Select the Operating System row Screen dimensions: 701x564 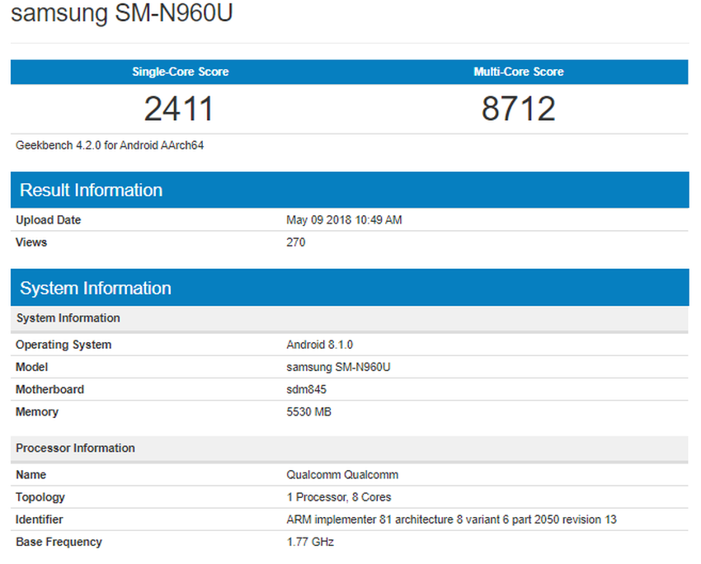click(63, 345)
